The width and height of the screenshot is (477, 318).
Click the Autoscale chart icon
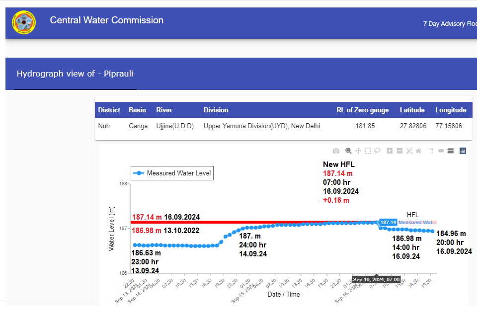coord(409,151)
